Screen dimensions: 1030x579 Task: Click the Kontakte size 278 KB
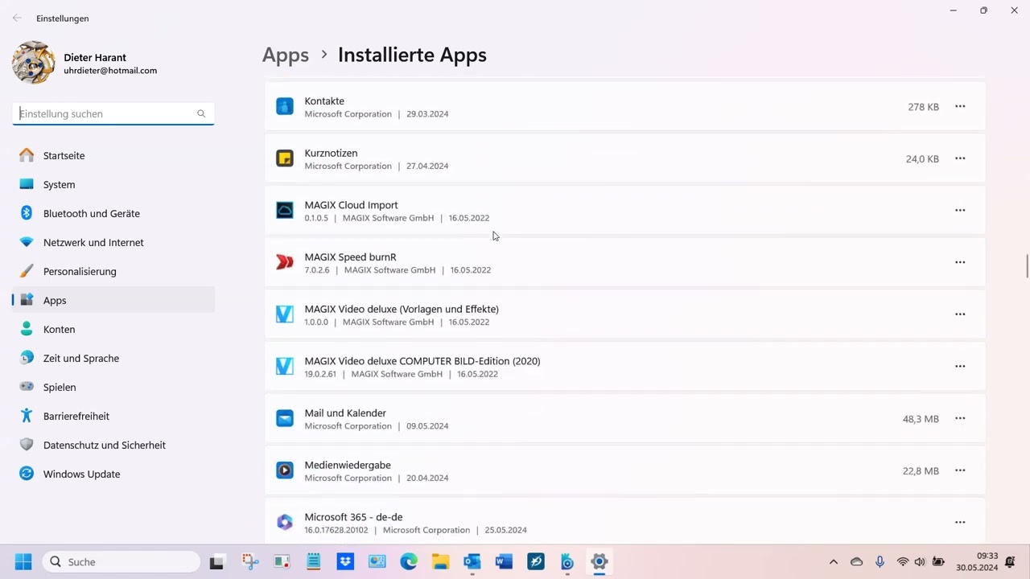pos(923,107)
